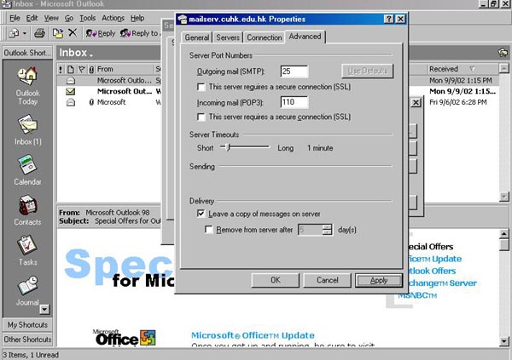The image size is (512, 360).
Task: Open the Tools menu
Action: (x=88, y=18)
